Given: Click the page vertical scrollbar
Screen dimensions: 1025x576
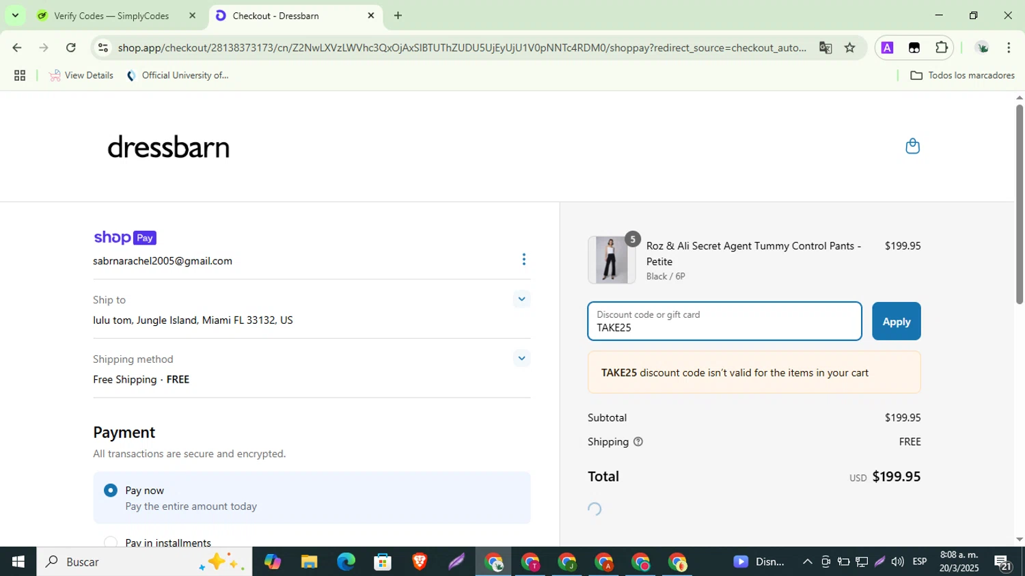Looking at the screenshot, I should (x=1019, y=204).
